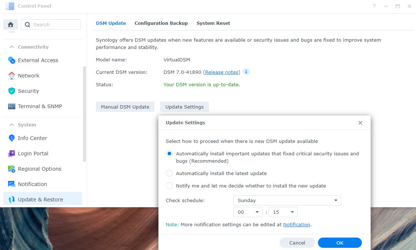Click the Login Portal icon
The width and height of the screenshot is (416, 250).
pyautogui.click(x=12, y=154)
